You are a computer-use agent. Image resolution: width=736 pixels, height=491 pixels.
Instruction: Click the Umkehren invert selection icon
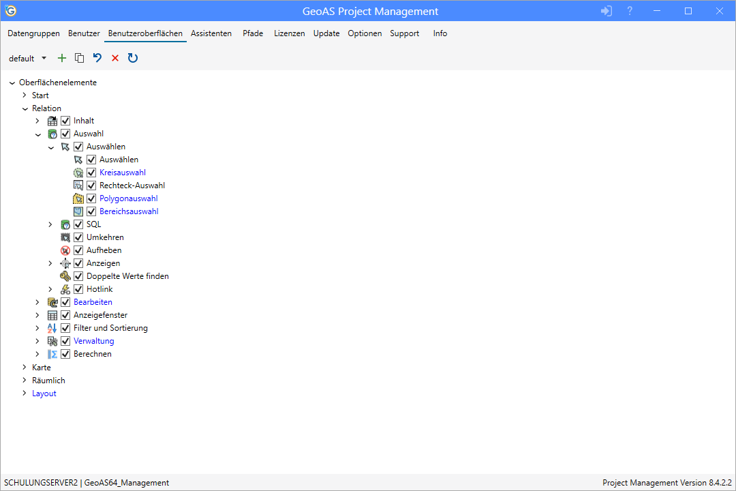pyautogui.click(x=65, y=238)
